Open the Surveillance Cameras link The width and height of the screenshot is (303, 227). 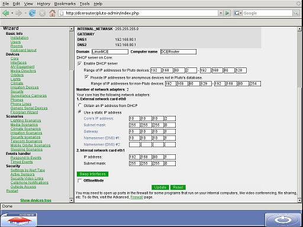[28, 96]
